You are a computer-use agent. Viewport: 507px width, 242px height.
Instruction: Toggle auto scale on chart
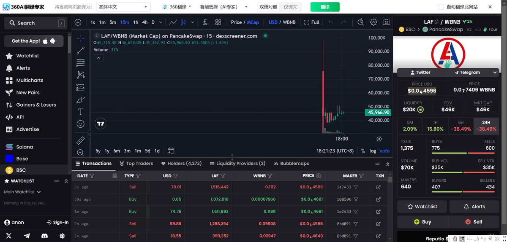tap(385, 151)
